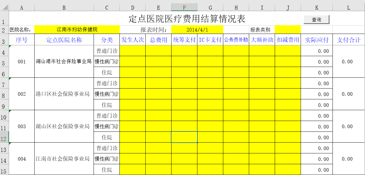Click 慢性病门诊 in row 11

[107, 126]
